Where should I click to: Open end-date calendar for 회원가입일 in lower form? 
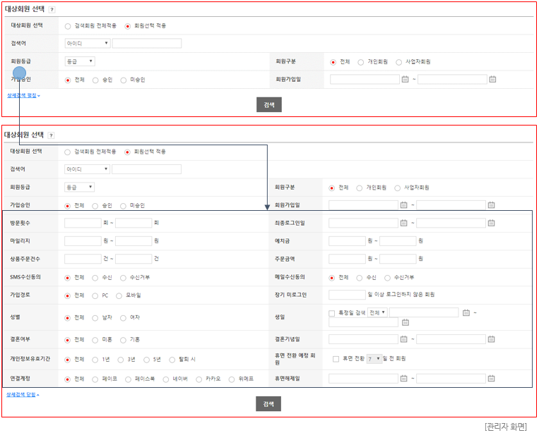pos(491,205)
